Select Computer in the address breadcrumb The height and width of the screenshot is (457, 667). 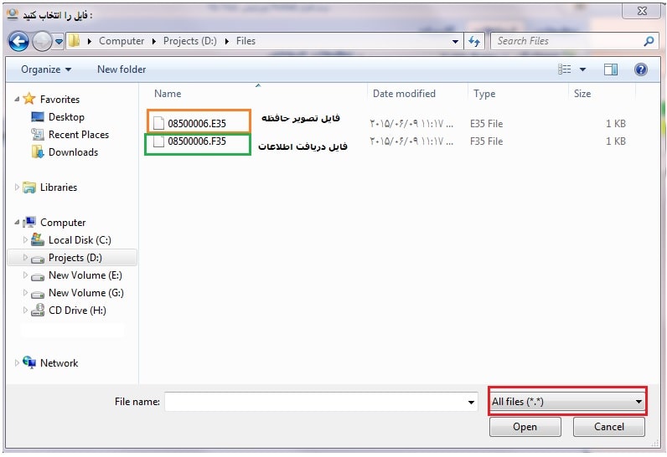click(122, 41)
